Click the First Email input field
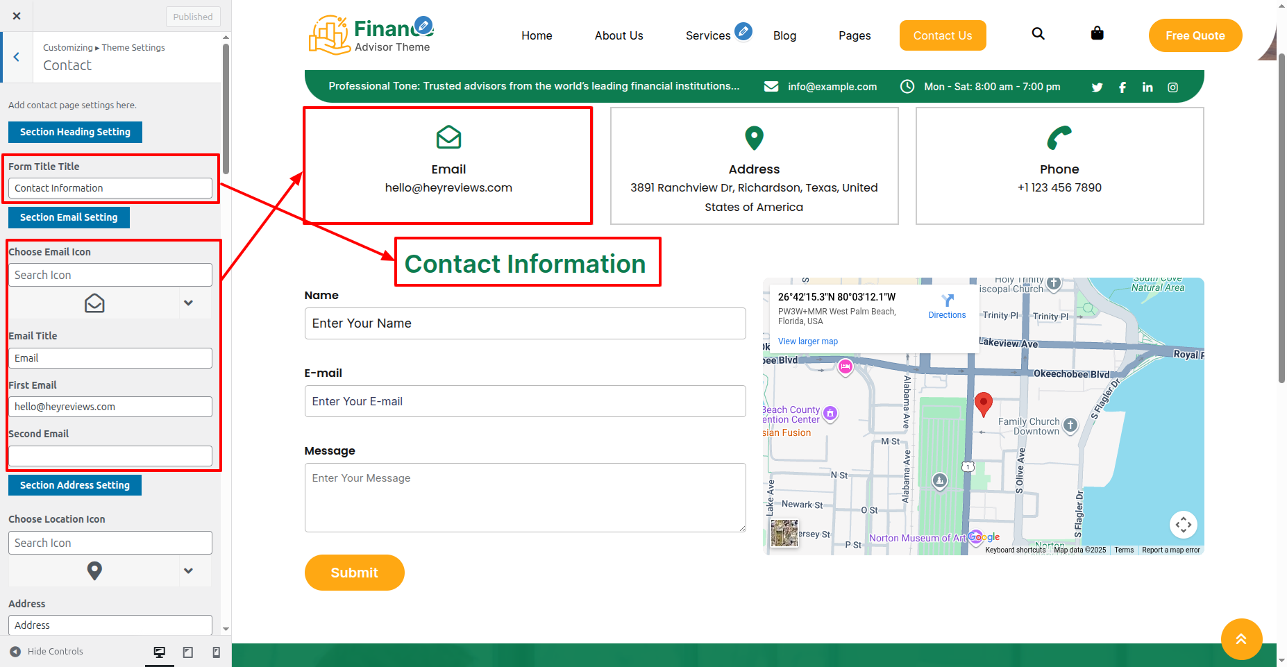This screenshot has width=1287, height=667. [110, 407]
